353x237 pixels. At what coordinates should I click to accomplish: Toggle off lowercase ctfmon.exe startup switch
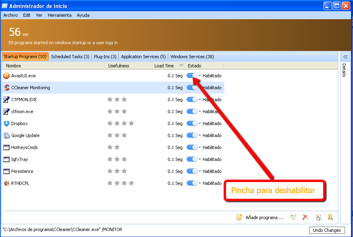point(192,112)
